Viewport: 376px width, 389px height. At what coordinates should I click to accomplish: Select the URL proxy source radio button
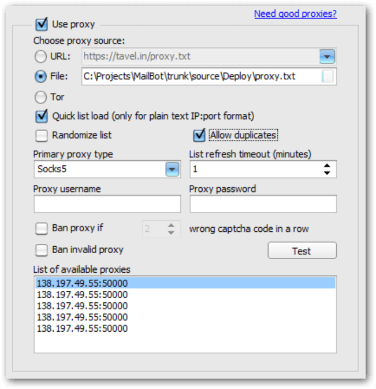40,57
